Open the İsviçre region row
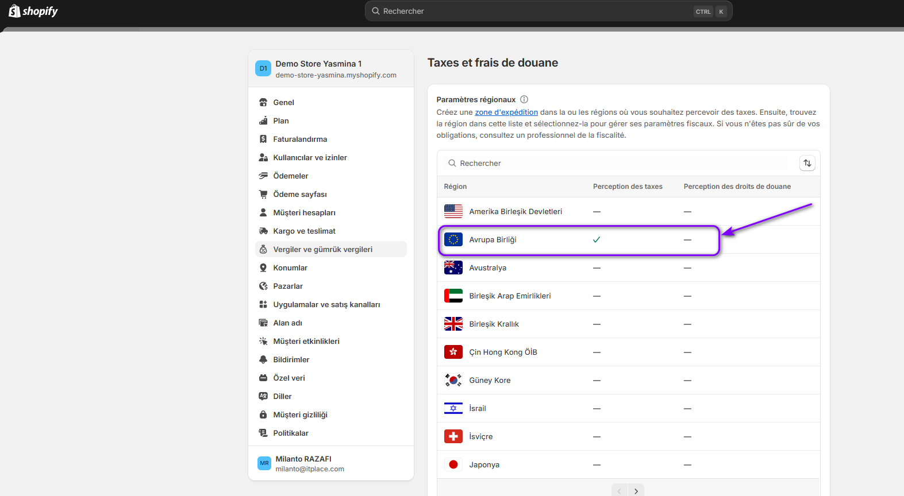904x496 pixels. tap(628, 436)
